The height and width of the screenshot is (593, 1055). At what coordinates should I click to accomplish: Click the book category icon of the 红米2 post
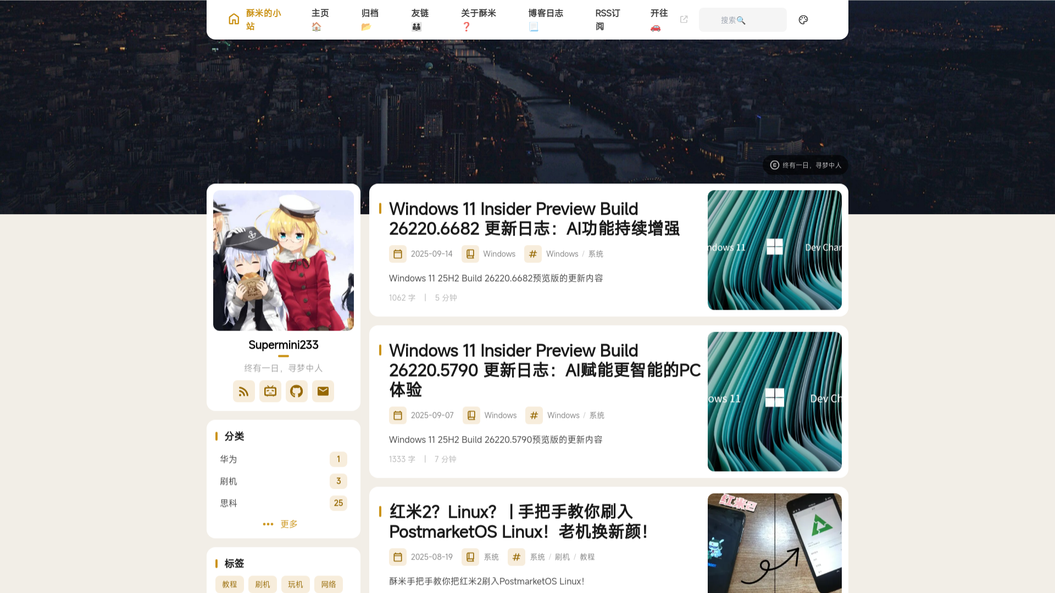point(470,557)
